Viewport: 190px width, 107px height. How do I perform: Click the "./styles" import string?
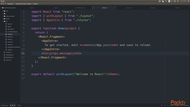(x=81, y=20)
